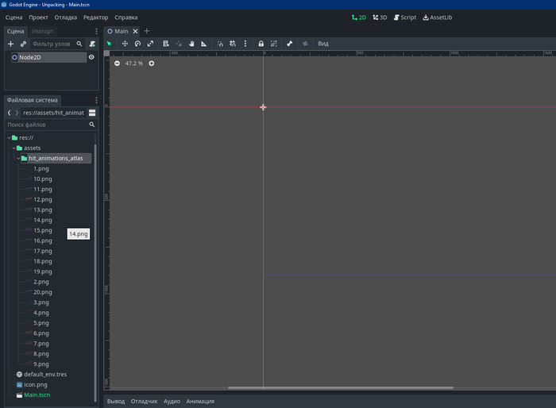The height and width of the screenshot is (408, 556).
Task: Open the Редактор menu
Action: pos(96,17)
